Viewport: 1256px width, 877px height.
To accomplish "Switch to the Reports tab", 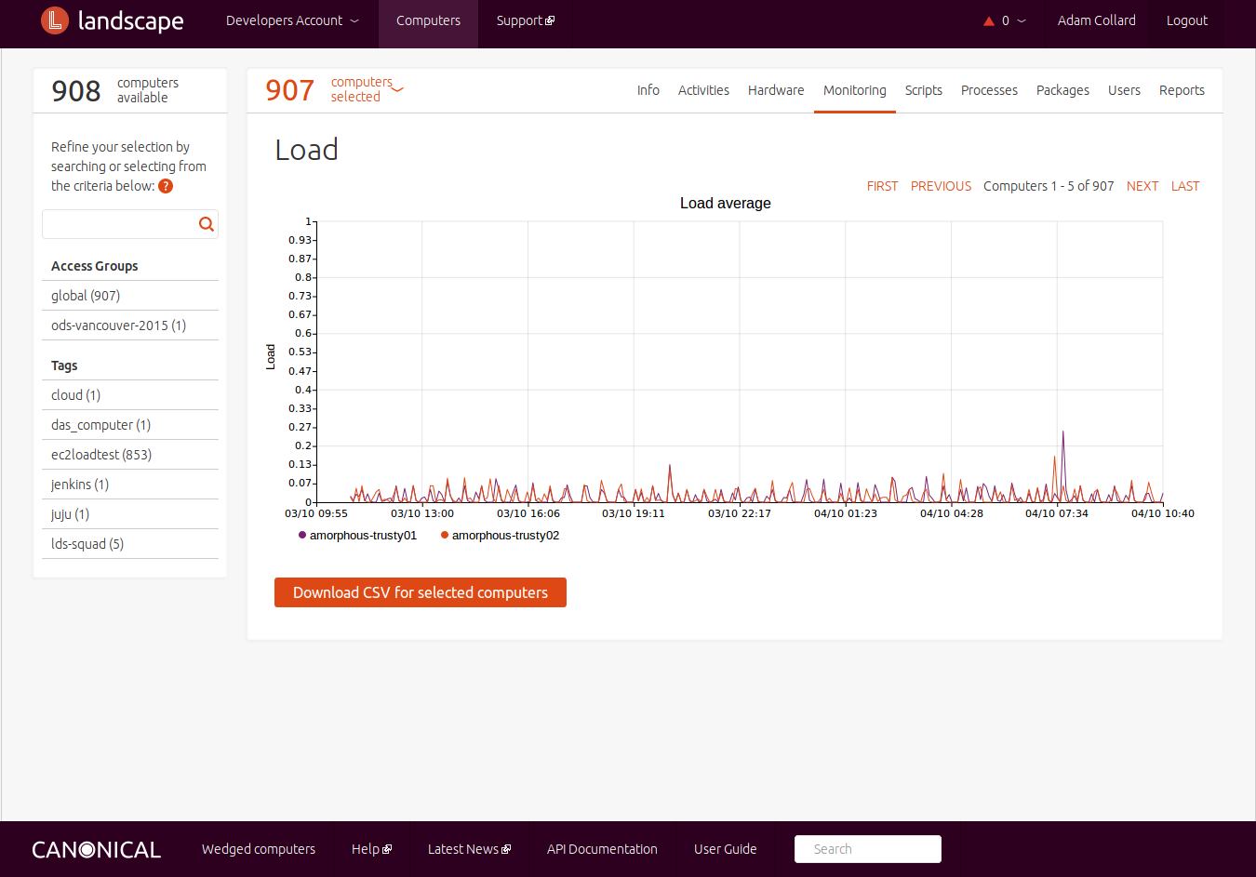I will (1182, 90).
